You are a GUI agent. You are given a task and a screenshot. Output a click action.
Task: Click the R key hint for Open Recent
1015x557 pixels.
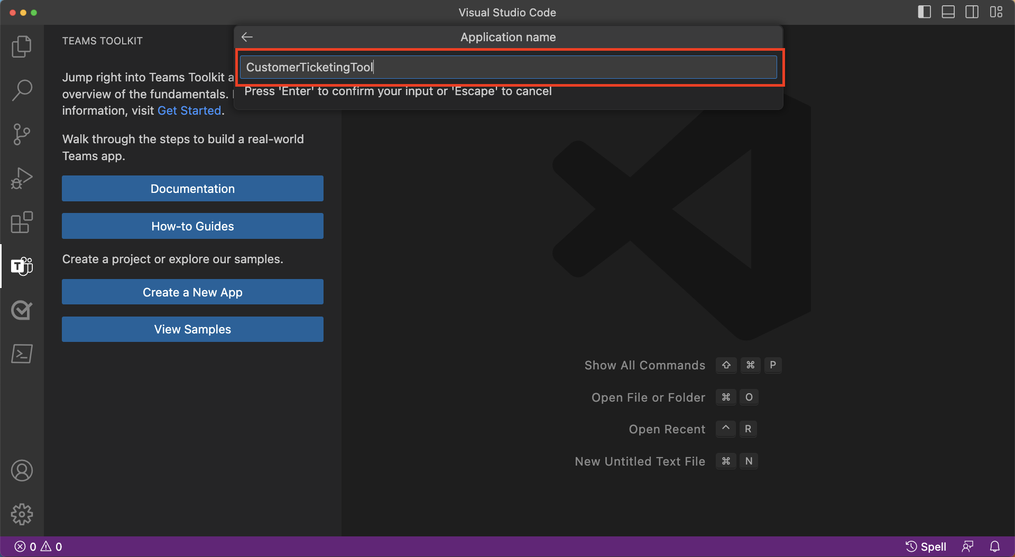click(748, 429)
